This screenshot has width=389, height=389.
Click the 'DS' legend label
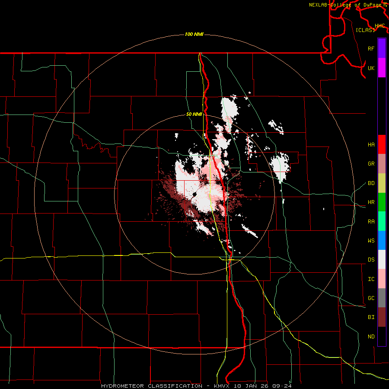(371, 260)
